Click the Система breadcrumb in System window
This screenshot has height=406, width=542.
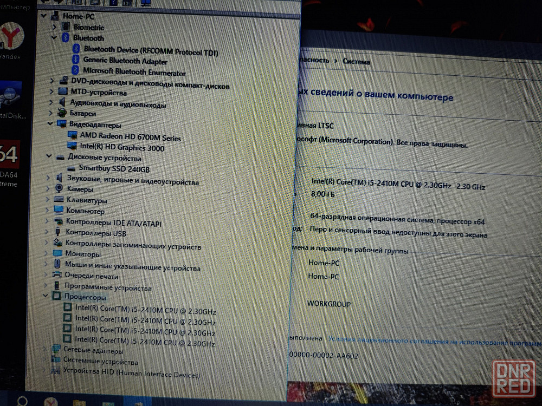tap(356, 62)
